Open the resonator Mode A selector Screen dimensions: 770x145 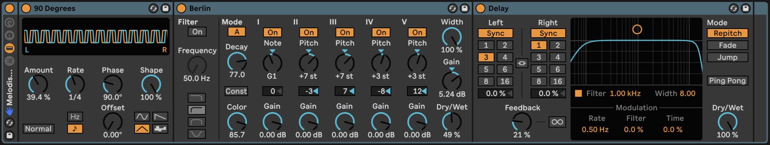click(237, 32)
